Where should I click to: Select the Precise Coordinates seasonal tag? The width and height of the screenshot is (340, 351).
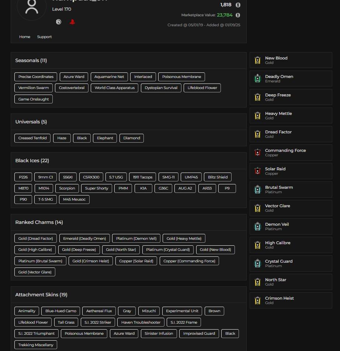pos(36,77)
